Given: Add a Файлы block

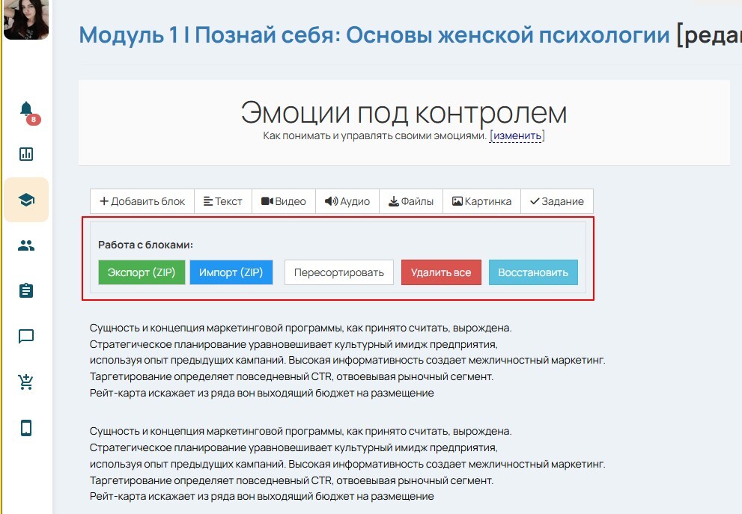Looking at the screenshot, I should pos(411,201).
